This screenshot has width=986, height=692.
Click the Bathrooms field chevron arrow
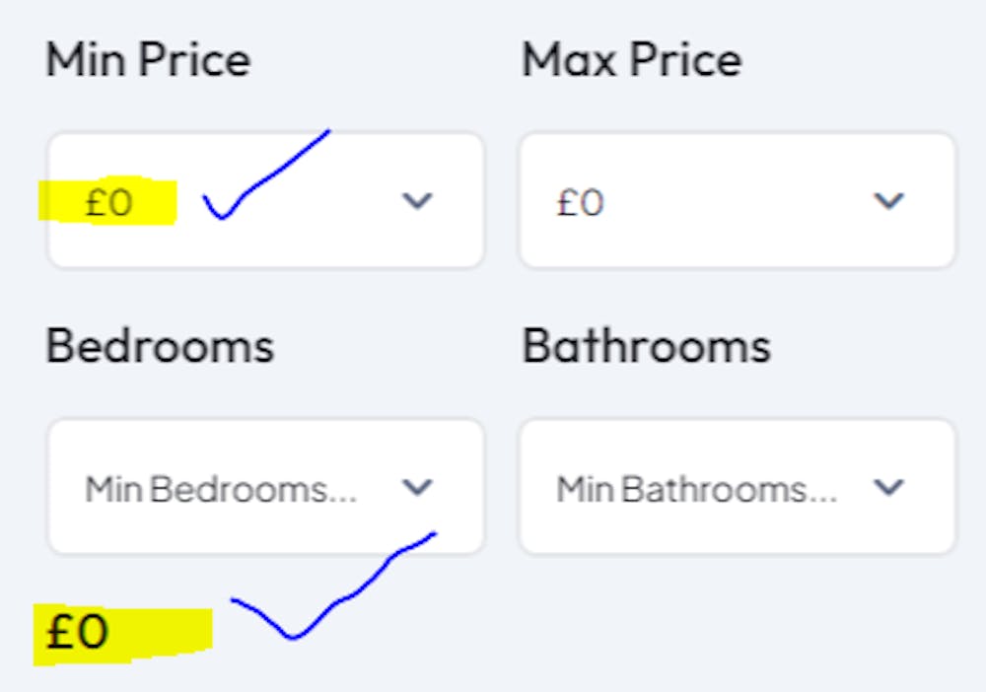[889, 487]
